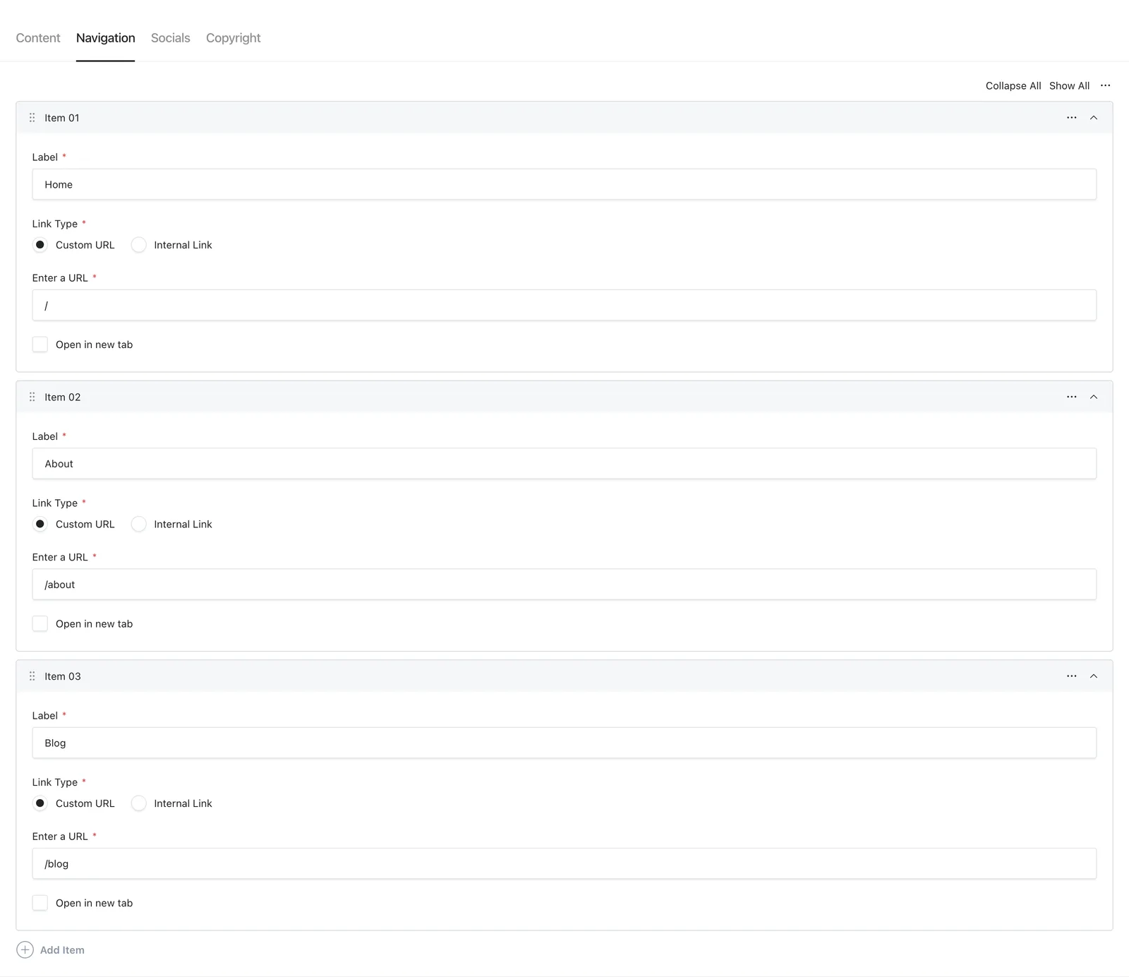The height and width of the screenshot is (977, 1129).
Task: Enable Open in new tab for Item 03
Action: [40, 903]
